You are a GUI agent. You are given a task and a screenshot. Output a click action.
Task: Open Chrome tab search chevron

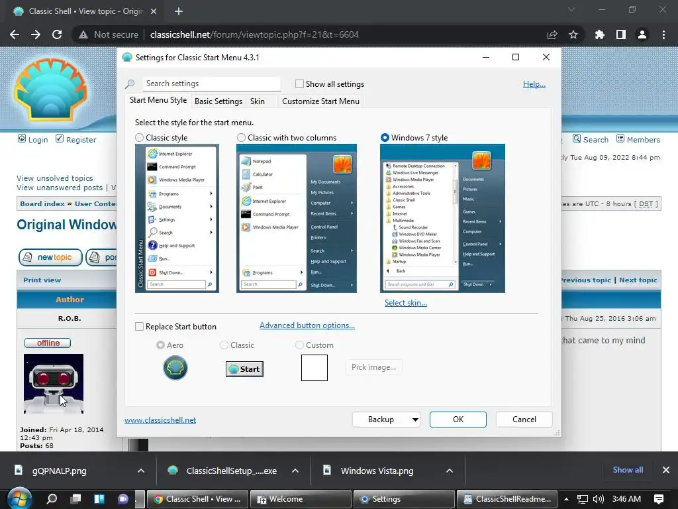click(571, 9)
